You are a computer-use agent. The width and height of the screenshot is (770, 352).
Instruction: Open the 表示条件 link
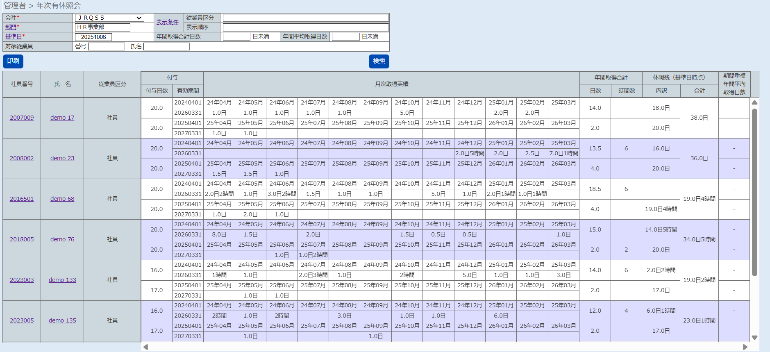(x=167, y=22)
